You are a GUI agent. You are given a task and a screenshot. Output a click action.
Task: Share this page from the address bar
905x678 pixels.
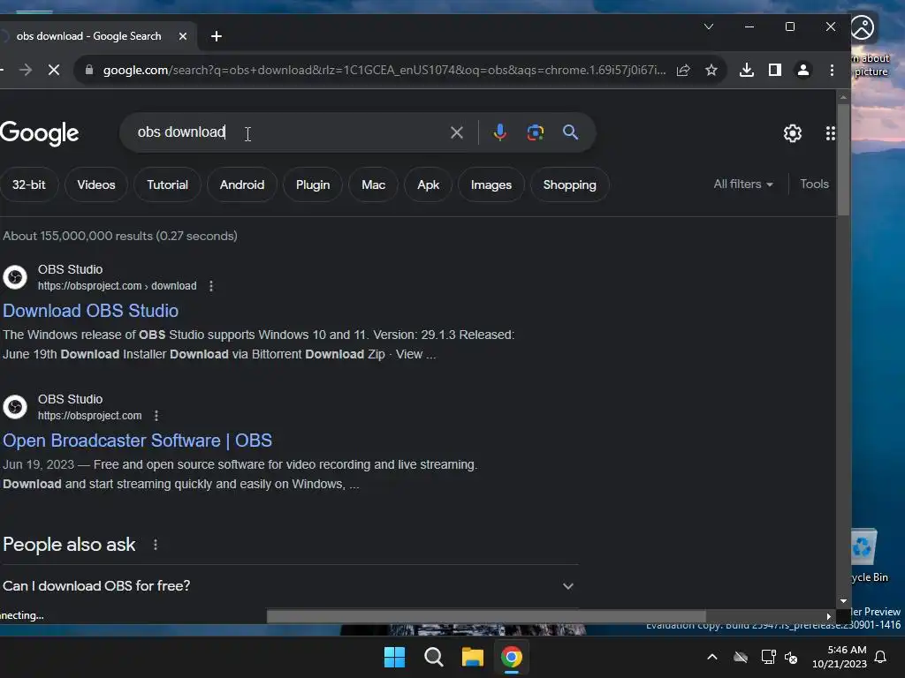pos(683,71)
